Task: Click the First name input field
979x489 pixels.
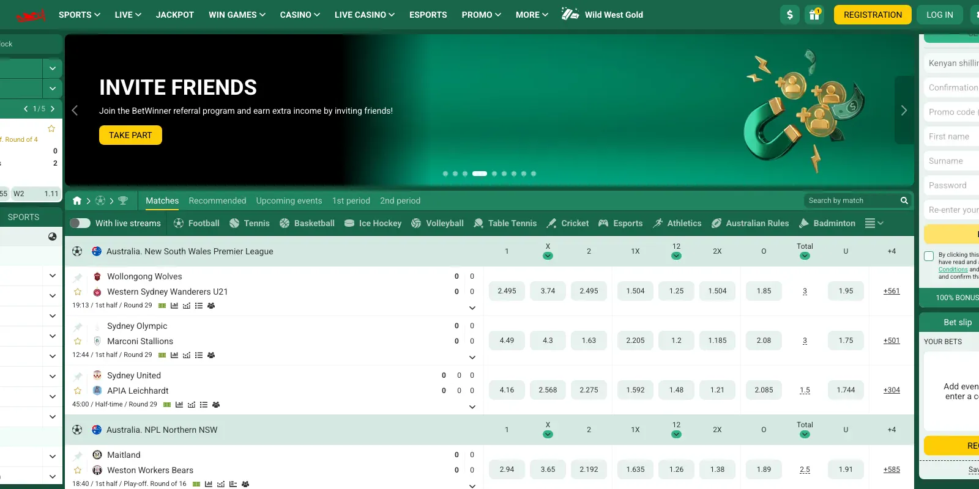Action: 951,136
